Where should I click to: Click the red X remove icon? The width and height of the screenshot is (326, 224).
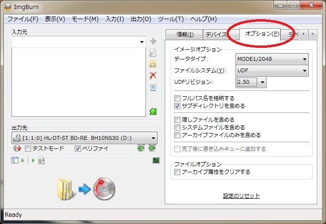pos(153,76)
